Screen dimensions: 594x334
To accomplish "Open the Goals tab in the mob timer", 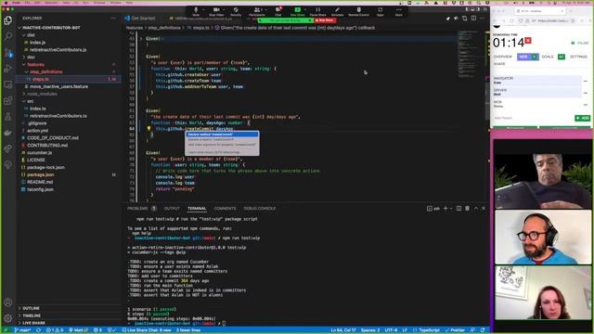I will click(x=548, y=57).
